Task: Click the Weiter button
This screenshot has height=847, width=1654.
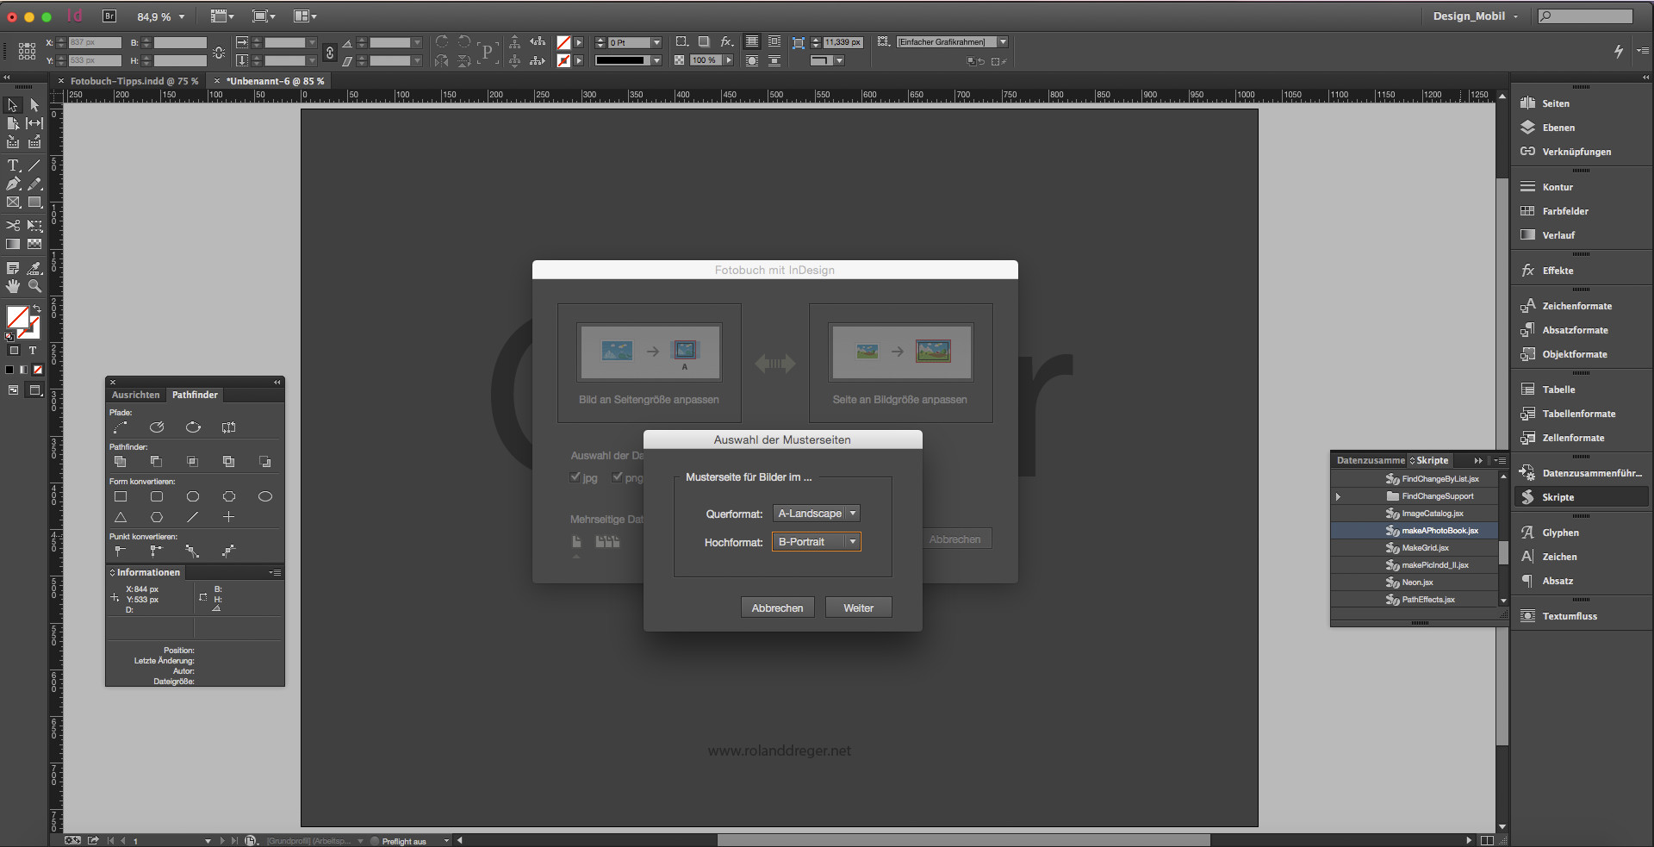Action: pos(858,607)
